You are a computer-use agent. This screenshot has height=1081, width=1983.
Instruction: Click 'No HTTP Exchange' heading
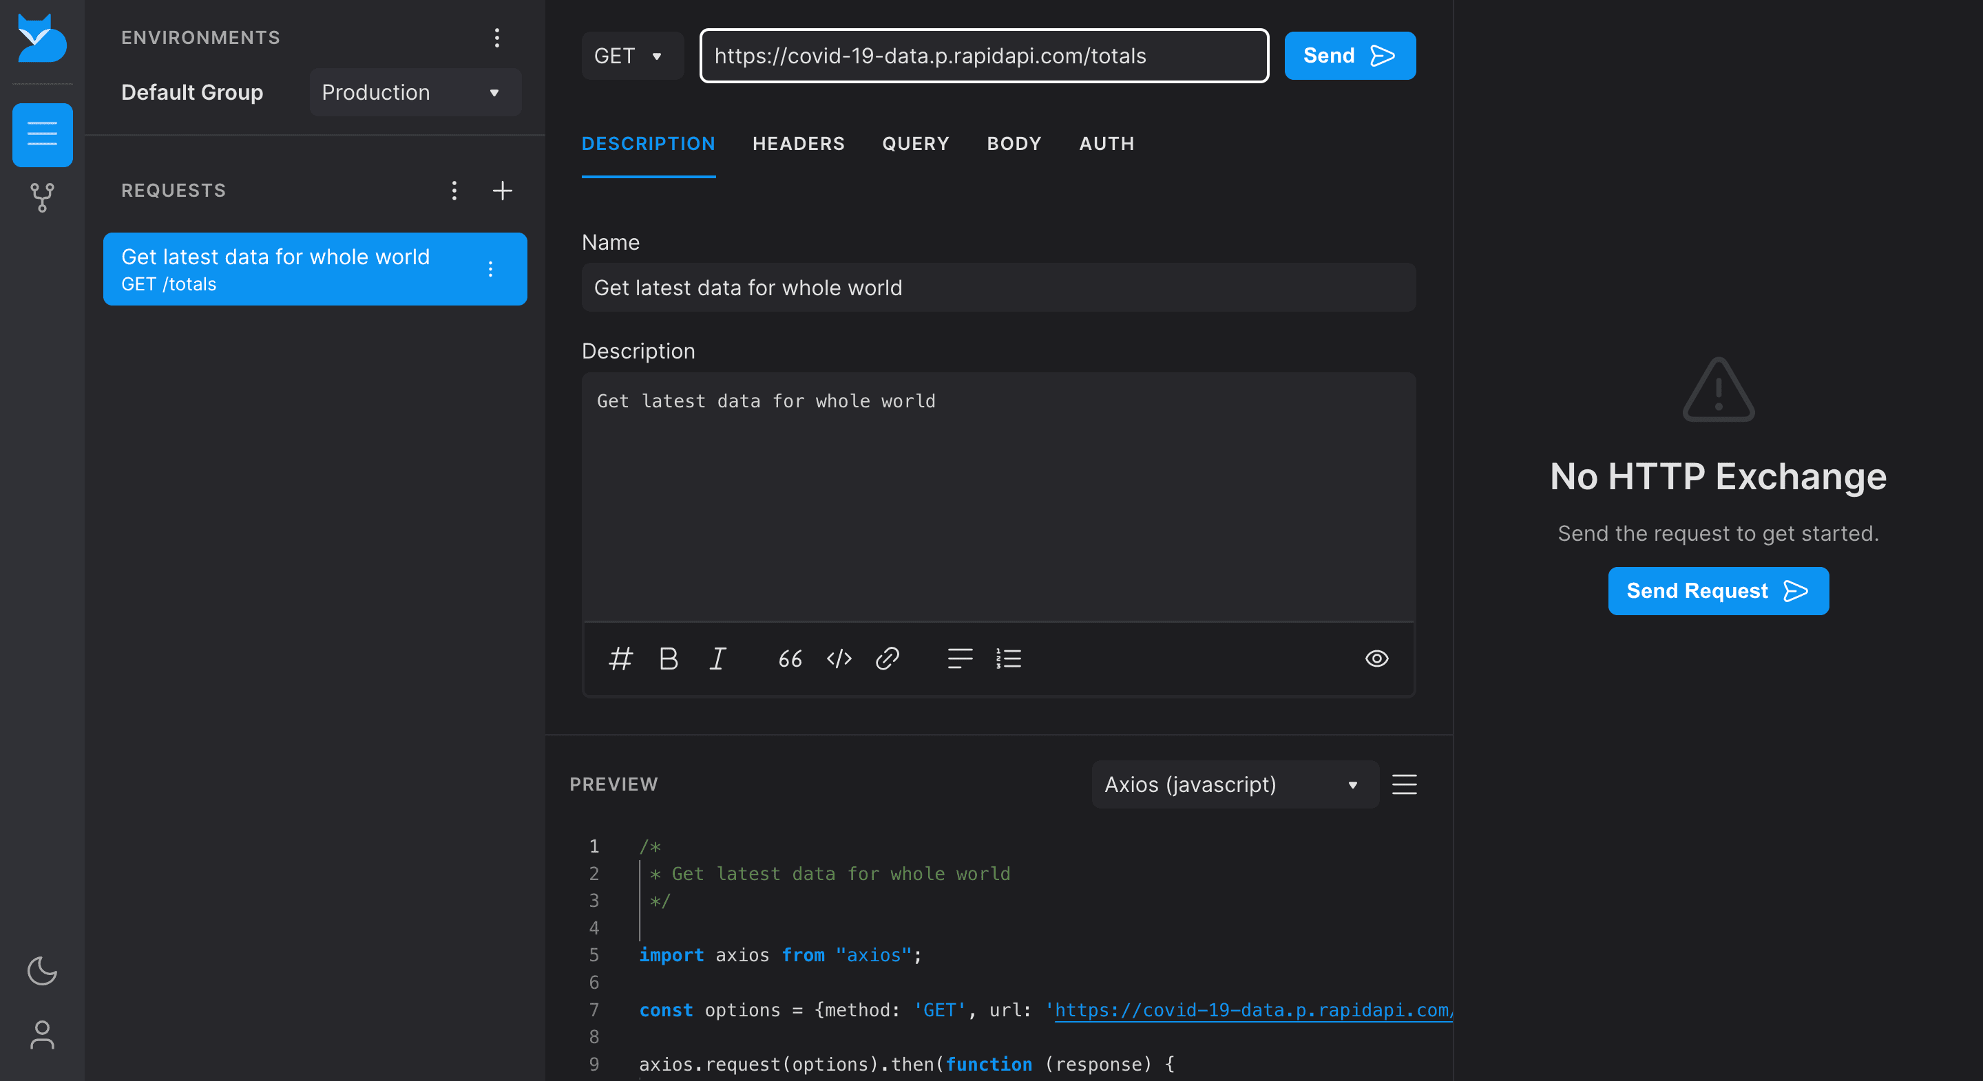coord(1718,476)
